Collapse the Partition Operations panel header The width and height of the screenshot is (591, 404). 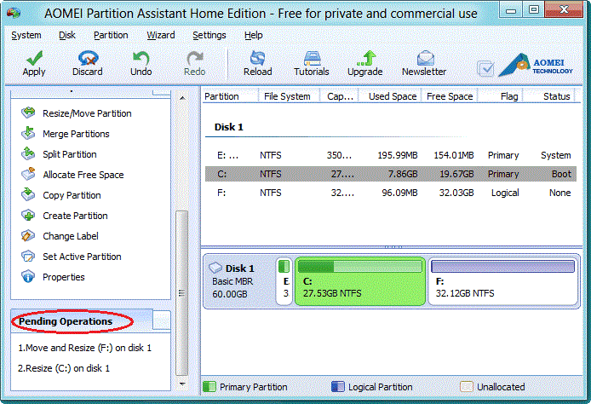162,92
